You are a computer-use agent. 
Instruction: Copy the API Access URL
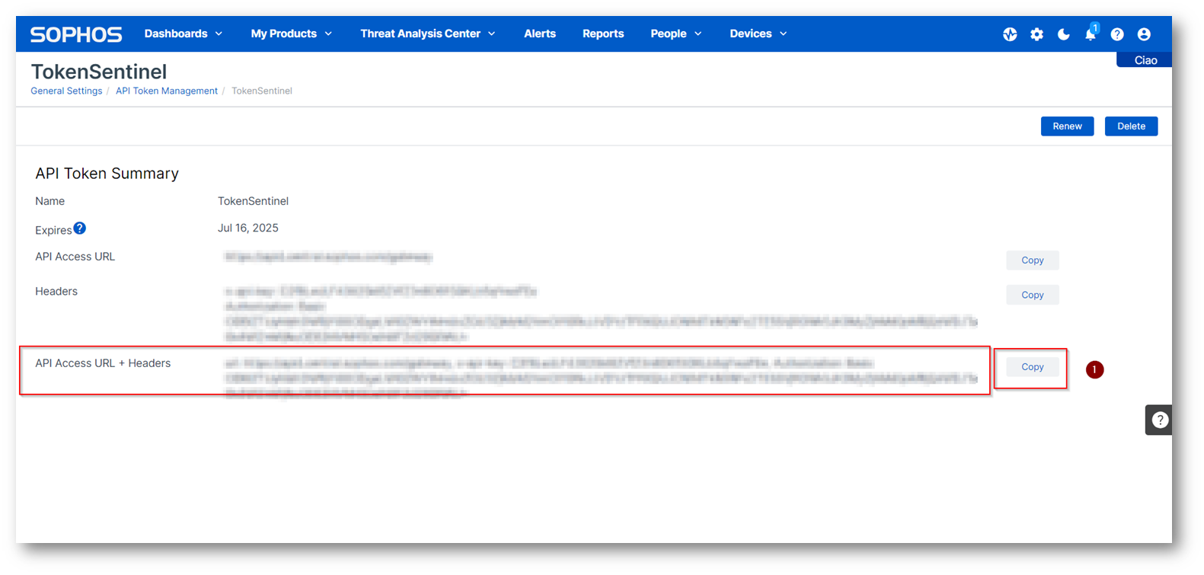tap(1032, 260)
